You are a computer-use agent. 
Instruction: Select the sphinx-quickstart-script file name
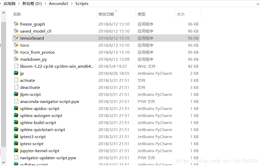43,130
